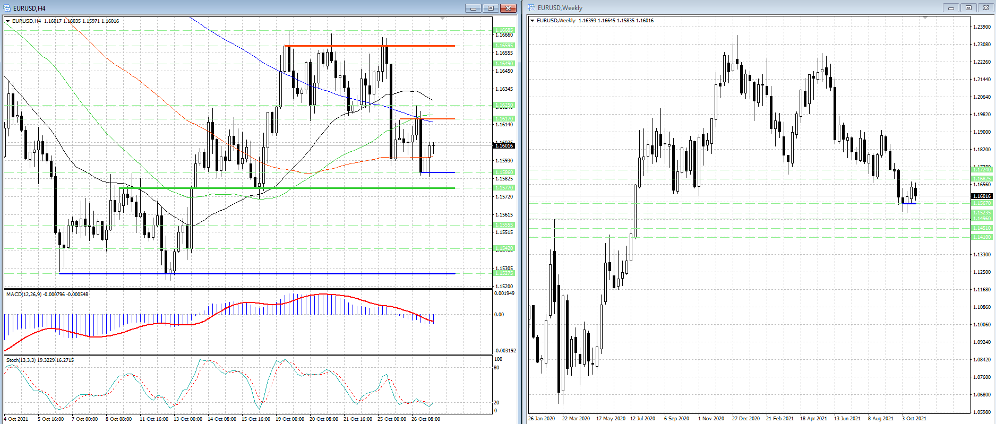The image size is (996, 424).
Task: Click the green 1.15670 level label on Weekly
Action: click(x=982, y=203)
